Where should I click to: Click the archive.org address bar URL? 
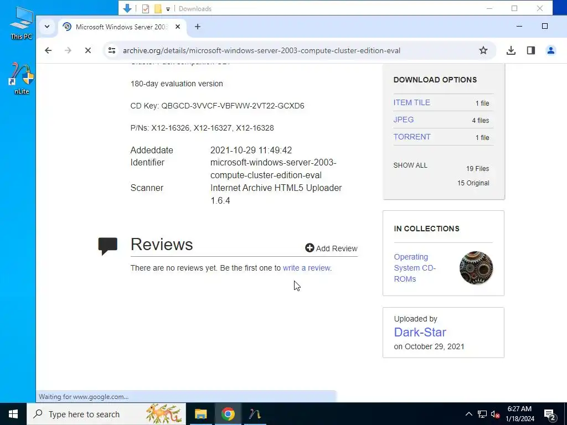point(261,50)
